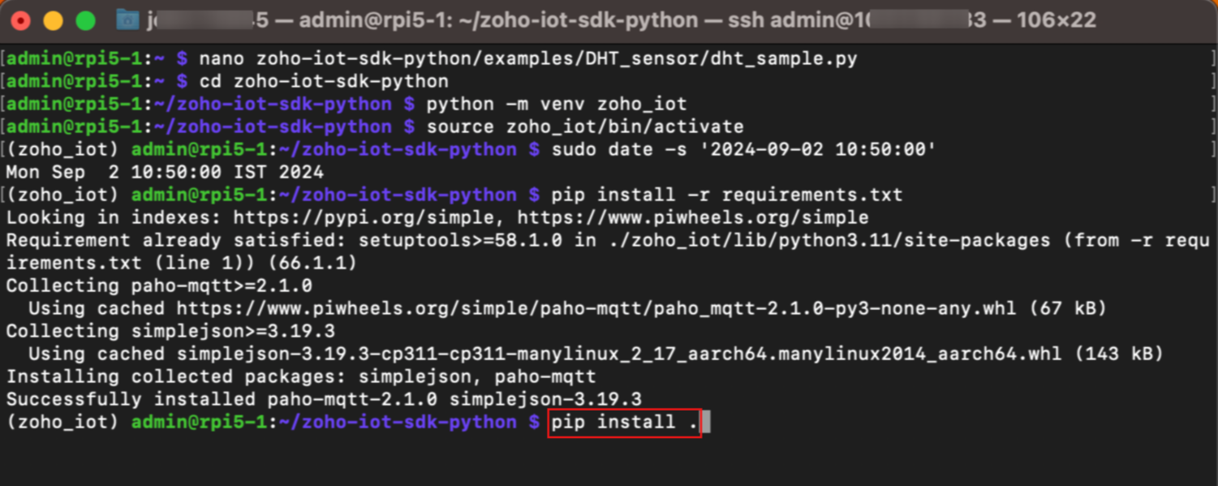Click the nano dht_sample.py command line
The image size is (1218, 486).
point(527,58)
